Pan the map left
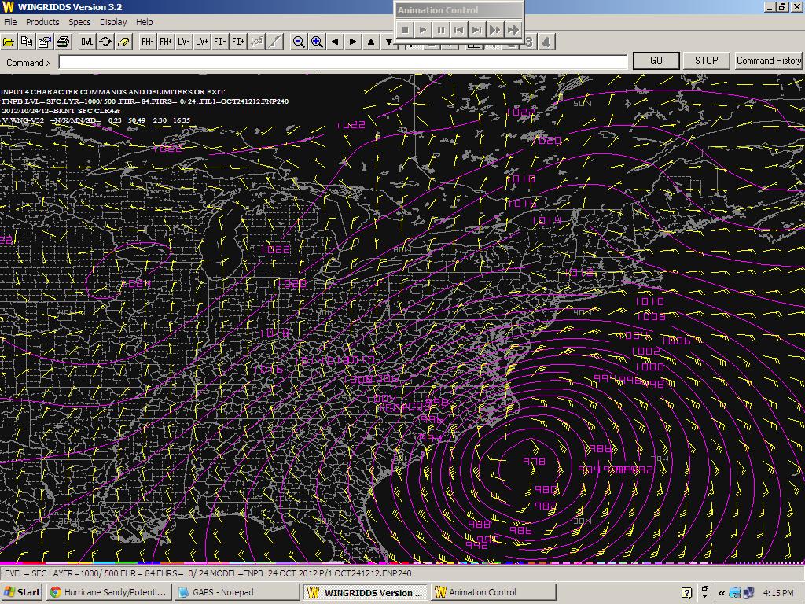The image size is (805, 604). tap(335, 42)
